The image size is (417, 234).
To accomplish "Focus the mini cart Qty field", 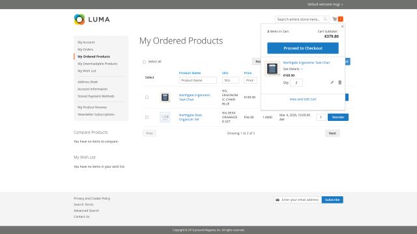I will coord(296,83).
